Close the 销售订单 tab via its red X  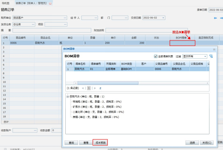coord(50,3)
